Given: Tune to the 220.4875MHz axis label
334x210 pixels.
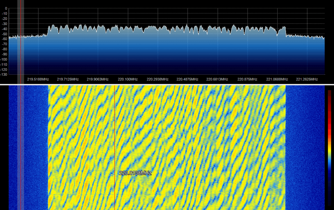Looking at the screenshot, I should pos(188,79).
